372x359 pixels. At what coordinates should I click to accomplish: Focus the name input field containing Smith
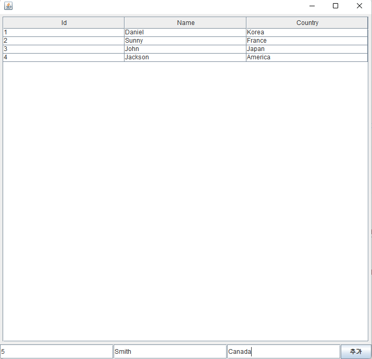(170, 351)
